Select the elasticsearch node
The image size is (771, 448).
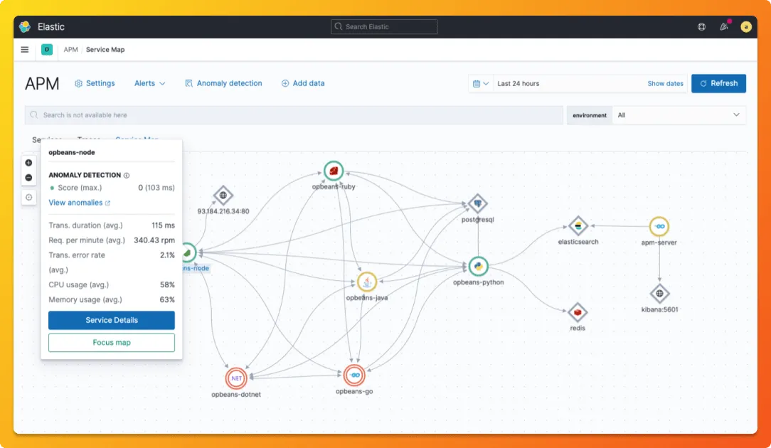coord(578,226)
